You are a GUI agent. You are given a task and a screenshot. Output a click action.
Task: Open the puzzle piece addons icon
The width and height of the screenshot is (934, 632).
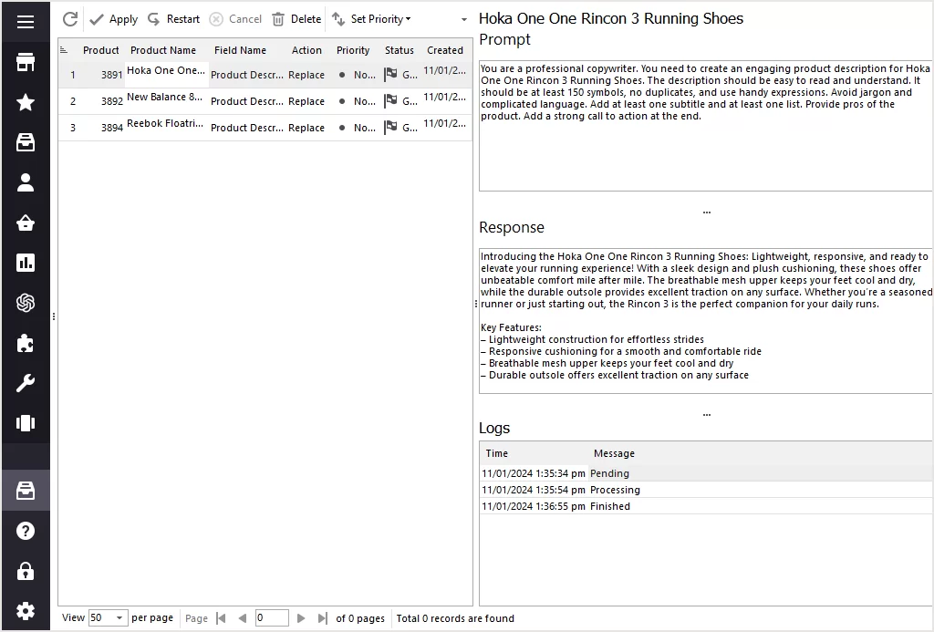pyautogui.click(x=26, y=343)
